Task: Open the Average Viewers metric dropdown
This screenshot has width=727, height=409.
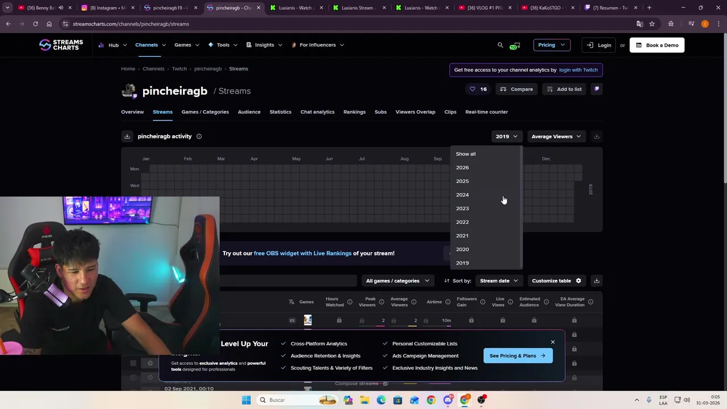Action: tap(556, 136)
